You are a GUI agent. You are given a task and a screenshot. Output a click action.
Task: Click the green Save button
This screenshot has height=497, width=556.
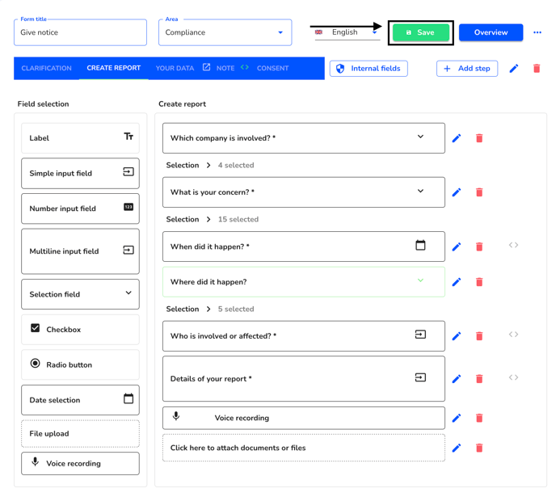[x=420, y=32]
